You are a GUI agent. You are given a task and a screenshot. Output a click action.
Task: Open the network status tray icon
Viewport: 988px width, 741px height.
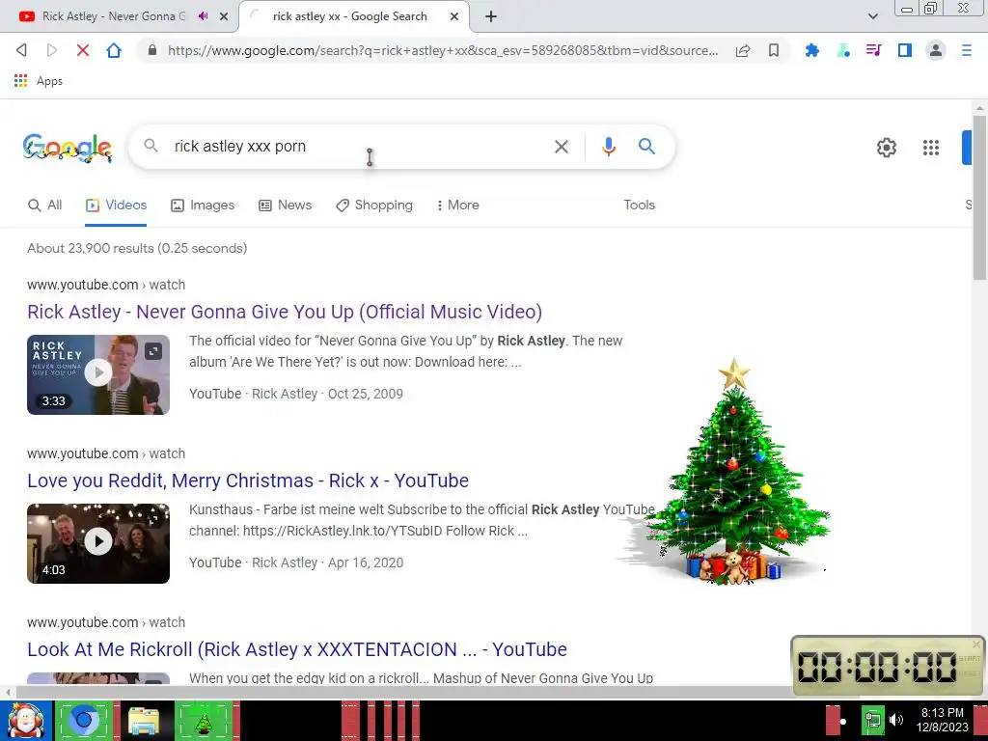[x=872, y=720]
